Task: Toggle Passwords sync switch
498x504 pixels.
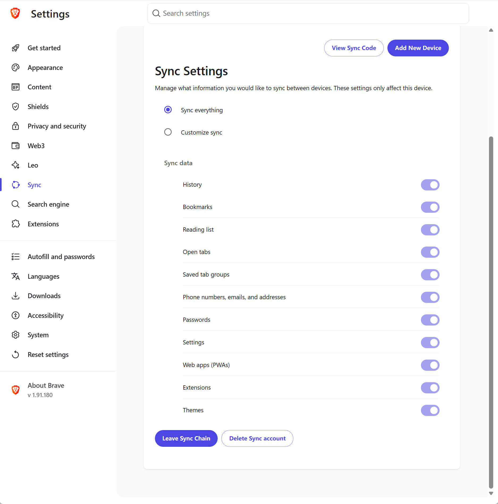Action: pos(430,320)
